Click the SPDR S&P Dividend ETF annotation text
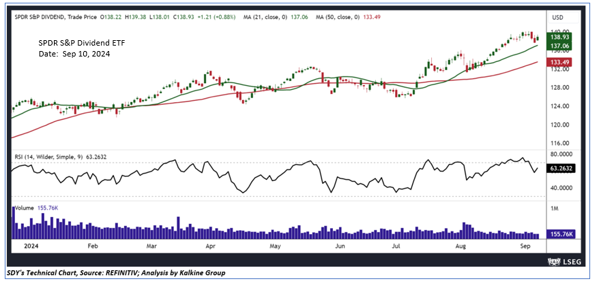The width and height of the screenshot is (599, 292). [x=82, y=44]
